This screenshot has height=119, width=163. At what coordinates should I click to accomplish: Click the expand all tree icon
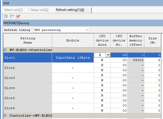[x=6, y=16]
